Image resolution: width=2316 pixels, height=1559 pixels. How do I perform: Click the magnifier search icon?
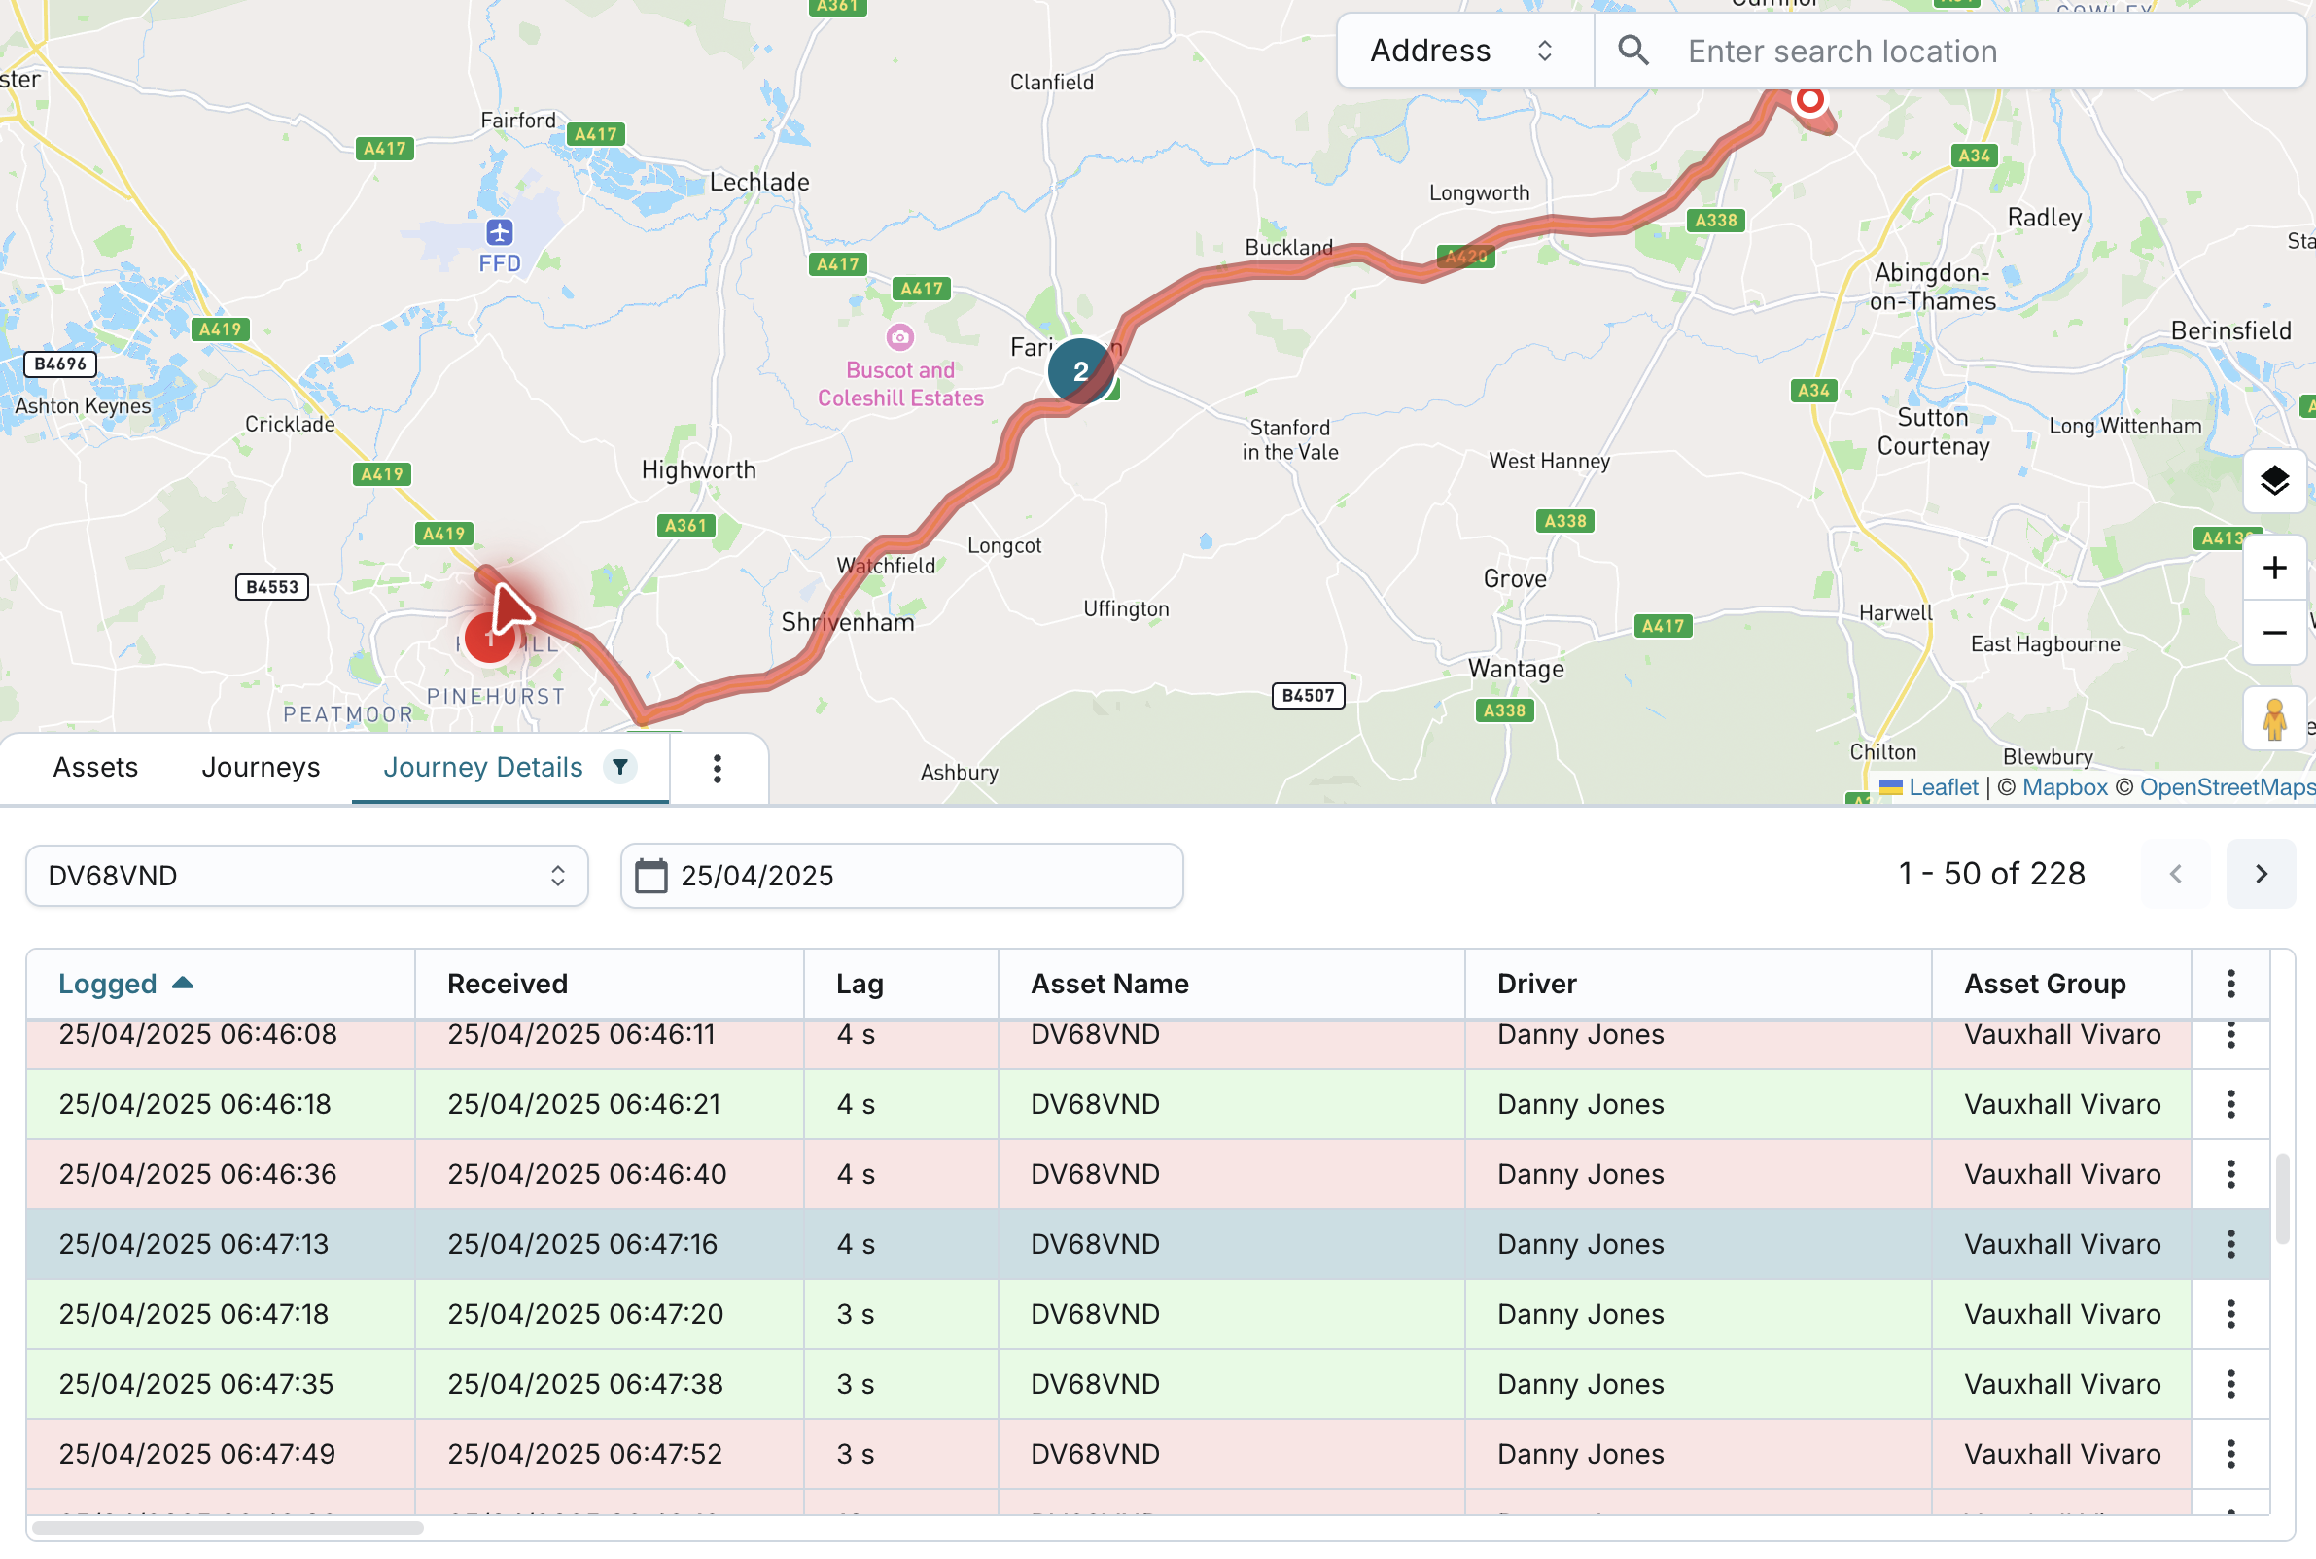click(1632, 51)
